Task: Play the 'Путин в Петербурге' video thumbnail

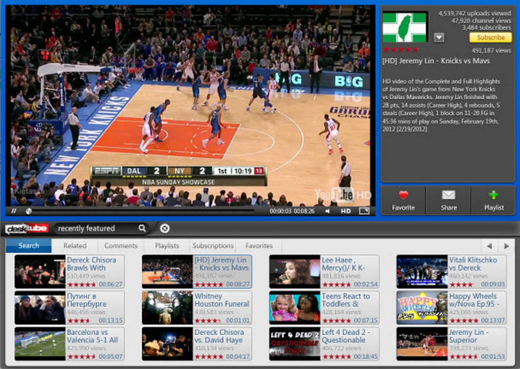Action: tap(40, 308)
